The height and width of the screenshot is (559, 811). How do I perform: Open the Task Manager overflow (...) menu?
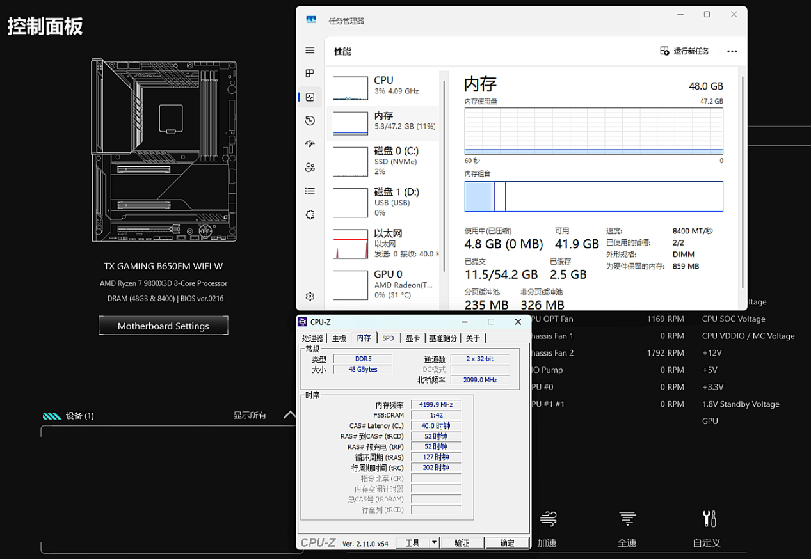[732, 51]
